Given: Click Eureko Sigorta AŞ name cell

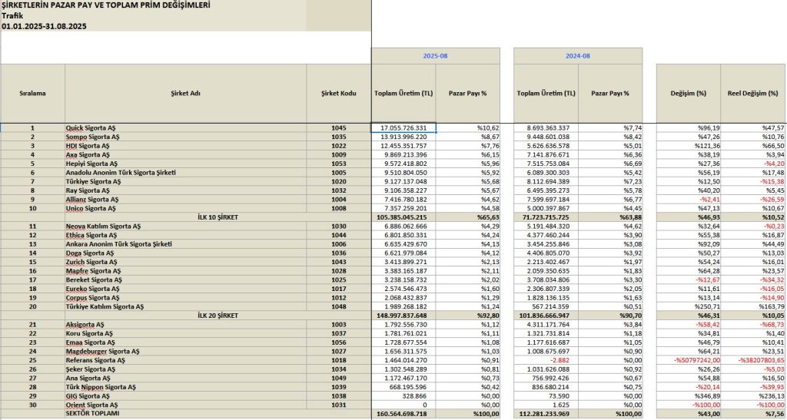Looking at the screenshot, I should (186, 289).
